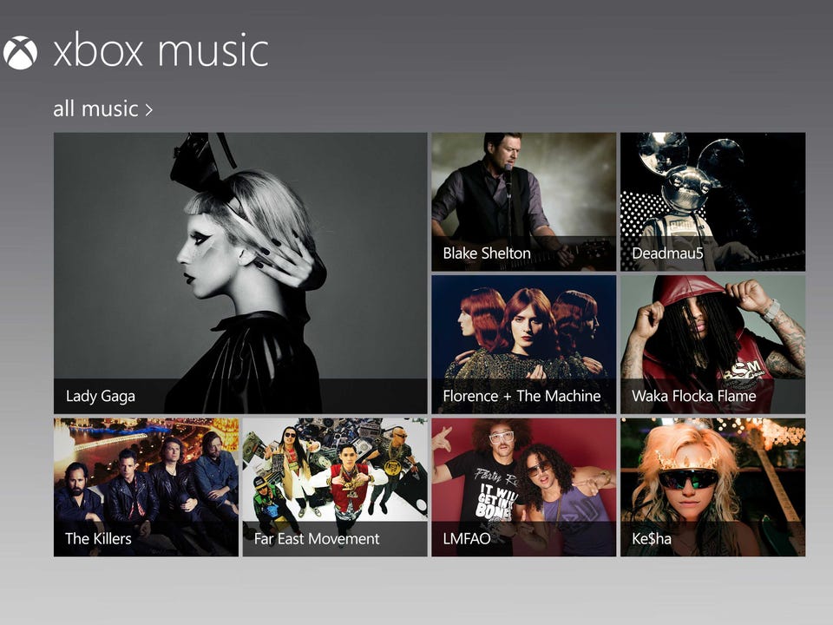Click the 'xbox music' title text
The height and width of the screenshot is (625, 833).
tap(161, 50)
